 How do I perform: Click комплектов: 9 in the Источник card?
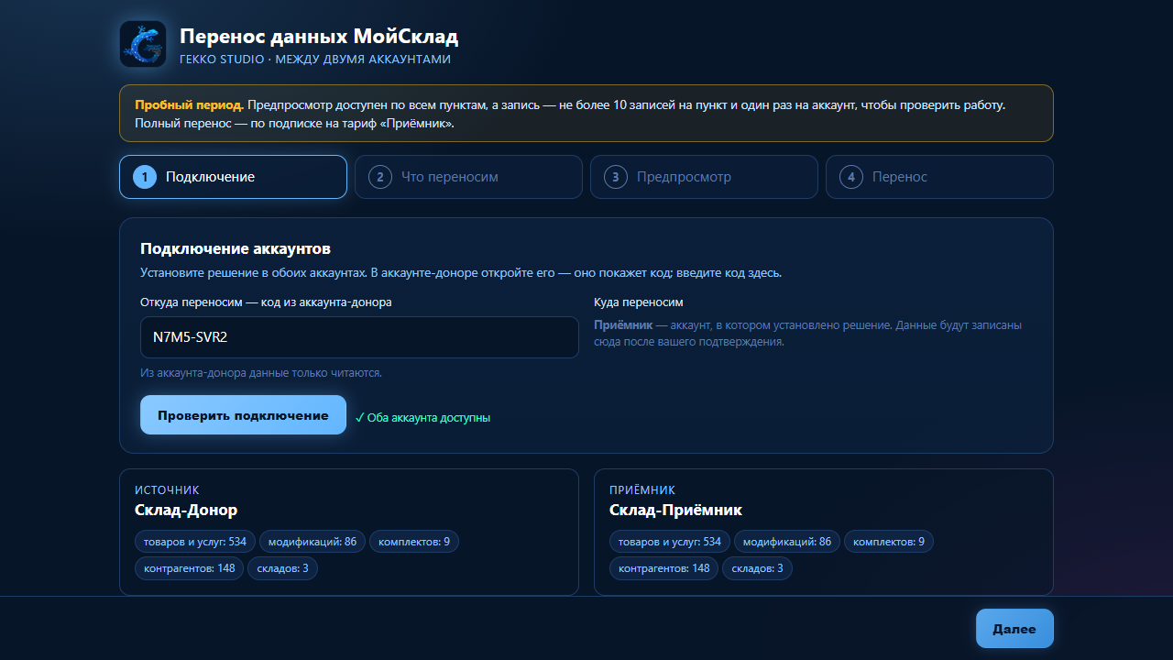pos(414,542)
